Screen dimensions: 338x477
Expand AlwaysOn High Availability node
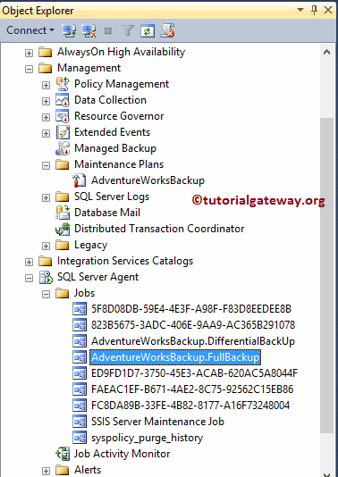tap(29, 53)
